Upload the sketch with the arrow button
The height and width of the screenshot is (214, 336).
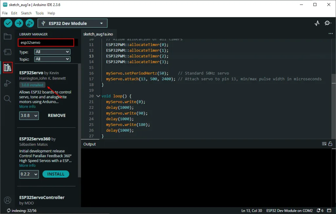click(x=19, y=23)
